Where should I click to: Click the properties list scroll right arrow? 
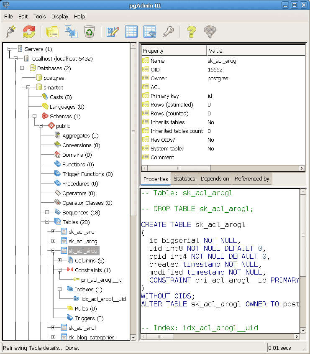click(302, 168)
